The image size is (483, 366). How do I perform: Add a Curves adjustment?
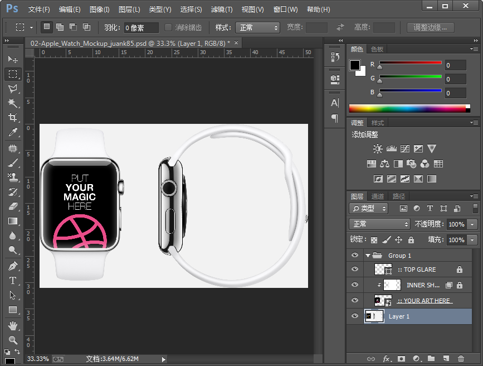(405, 149)
